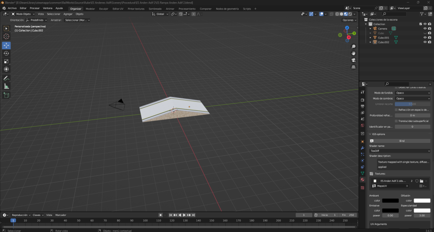
Task: Expand the Camera item in outliner
Action: tap(371, 29)
